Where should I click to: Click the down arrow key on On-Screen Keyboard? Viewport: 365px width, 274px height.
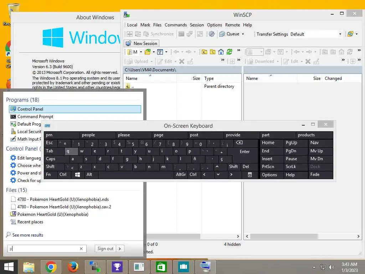pos(218,174)
